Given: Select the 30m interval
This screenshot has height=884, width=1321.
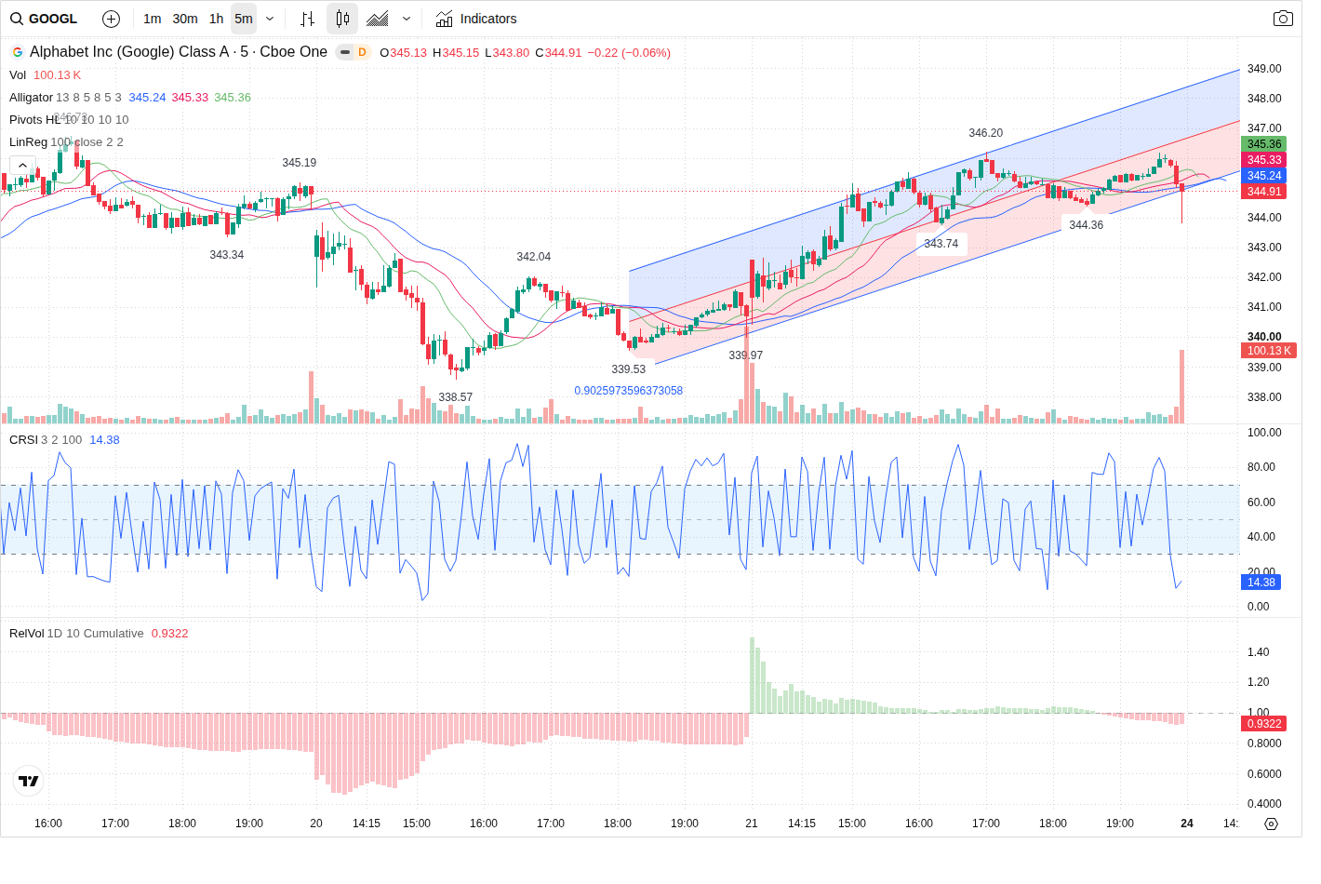Looking at the screenshot, I should coord(185,19).
